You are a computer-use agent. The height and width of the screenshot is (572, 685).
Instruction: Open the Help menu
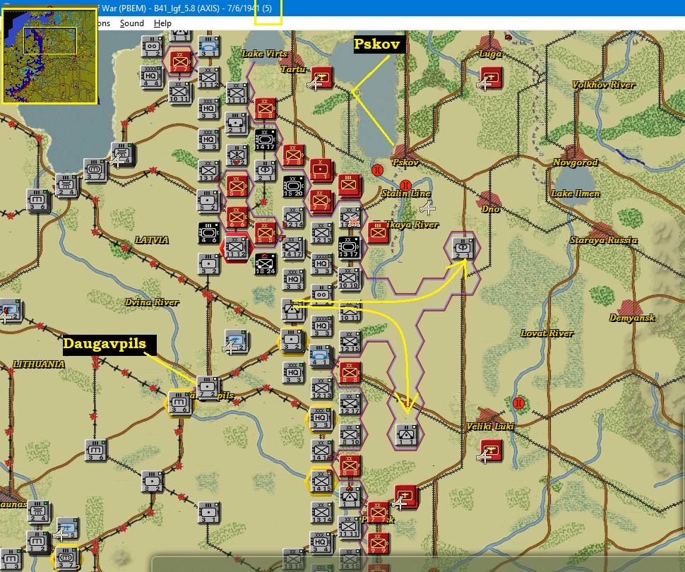(162, 23)
